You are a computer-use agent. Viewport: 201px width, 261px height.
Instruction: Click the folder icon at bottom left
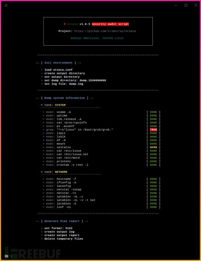[x=6, y=256]
